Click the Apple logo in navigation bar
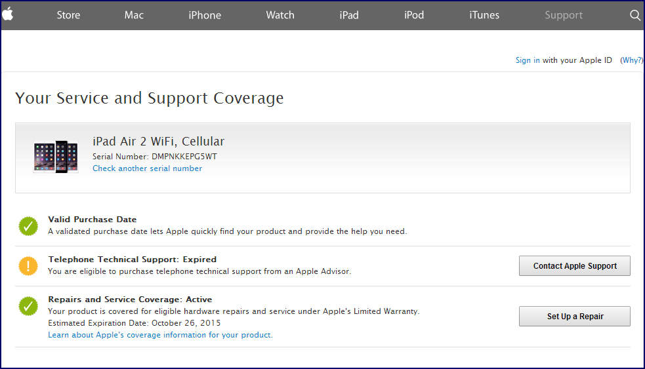Screen dimensions: 645x369 pos(8,14)
